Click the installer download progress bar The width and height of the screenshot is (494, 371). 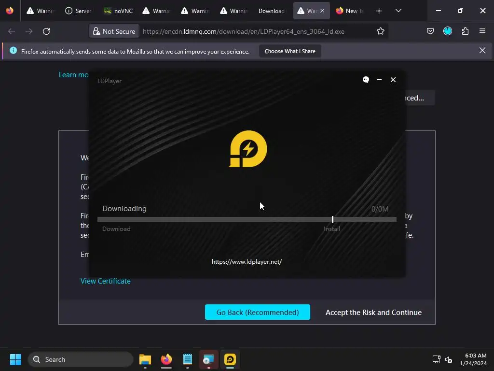point(247,219)
